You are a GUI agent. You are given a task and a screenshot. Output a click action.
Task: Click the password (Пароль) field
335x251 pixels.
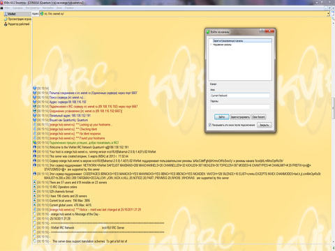coord(240,107)
